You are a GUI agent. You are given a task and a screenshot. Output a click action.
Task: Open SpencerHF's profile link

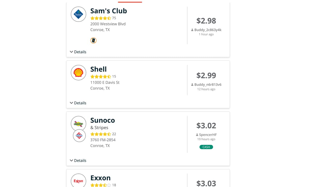point(208,135)
